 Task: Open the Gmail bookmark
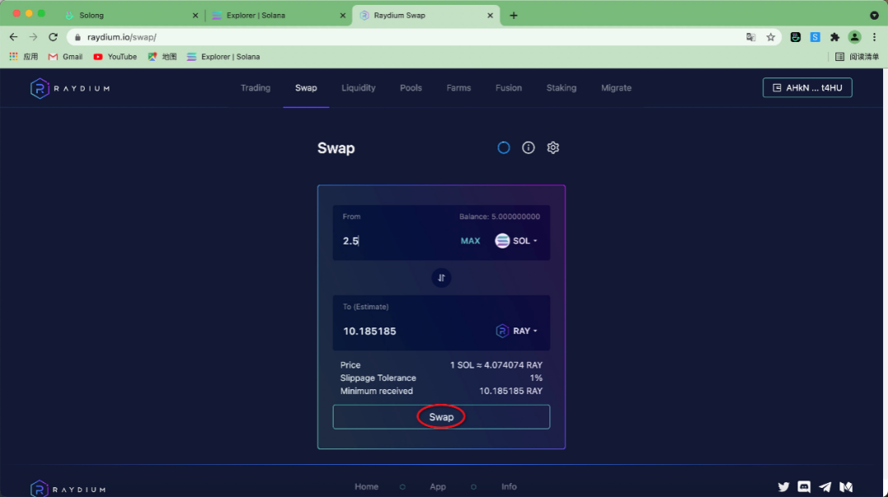[x=66, y=57]
